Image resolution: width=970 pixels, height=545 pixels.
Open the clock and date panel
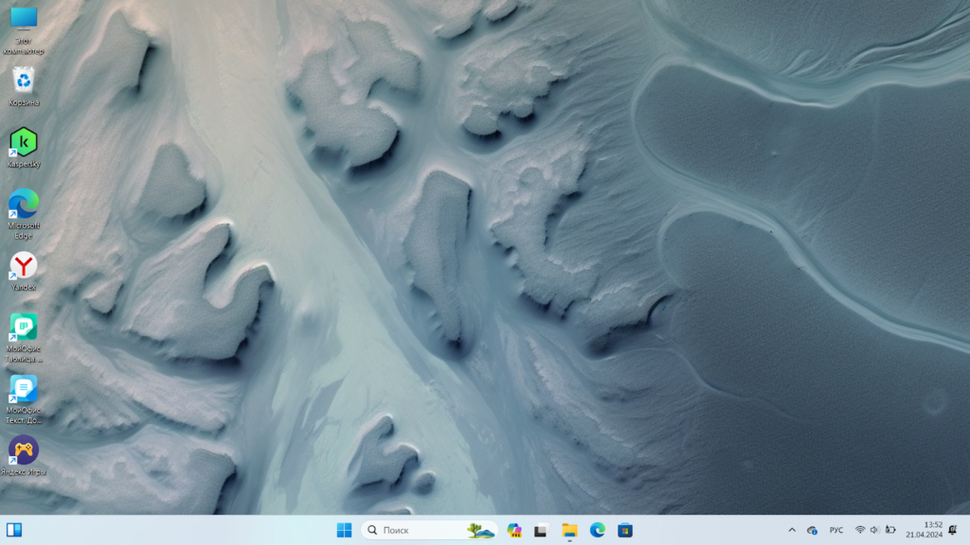click(924, 530)
